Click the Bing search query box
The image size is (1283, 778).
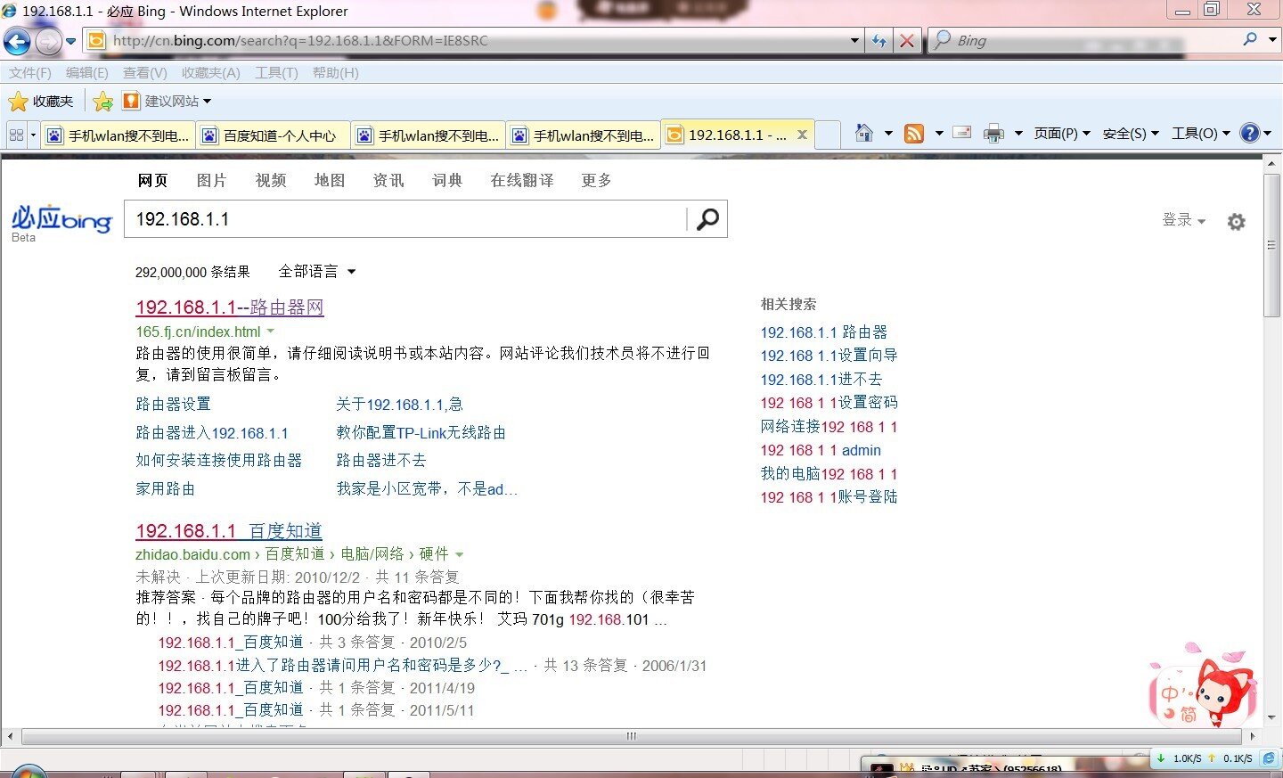pyautogui.click(x=405, y=219)
